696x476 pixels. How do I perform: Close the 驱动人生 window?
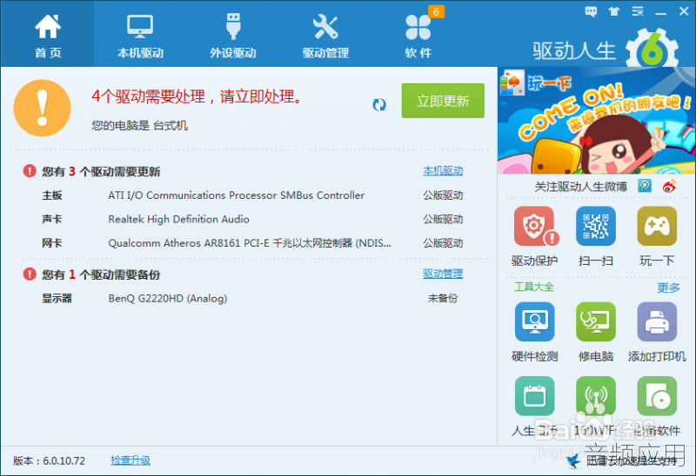tap(684, 11)
